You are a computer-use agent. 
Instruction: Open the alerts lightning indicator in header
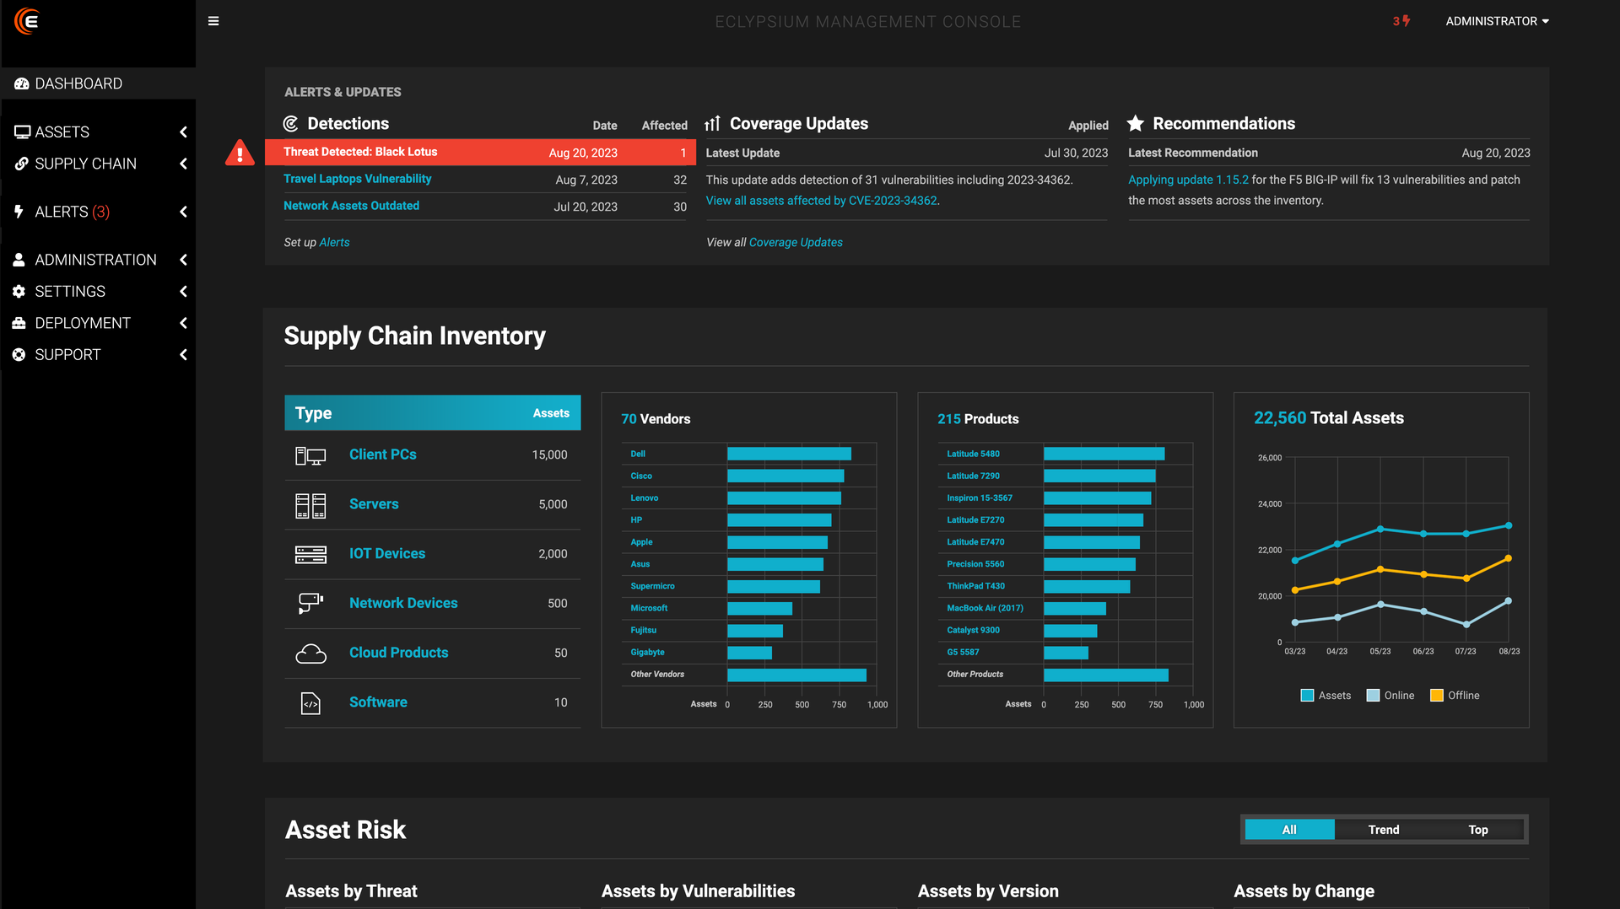[1401, 21]
